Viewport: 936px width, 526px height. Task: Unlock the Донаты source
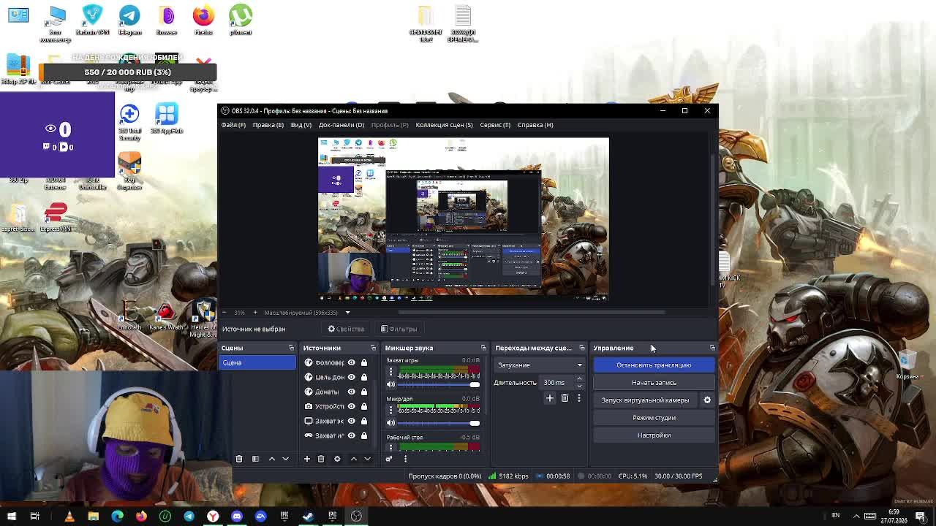coord(363,392)
